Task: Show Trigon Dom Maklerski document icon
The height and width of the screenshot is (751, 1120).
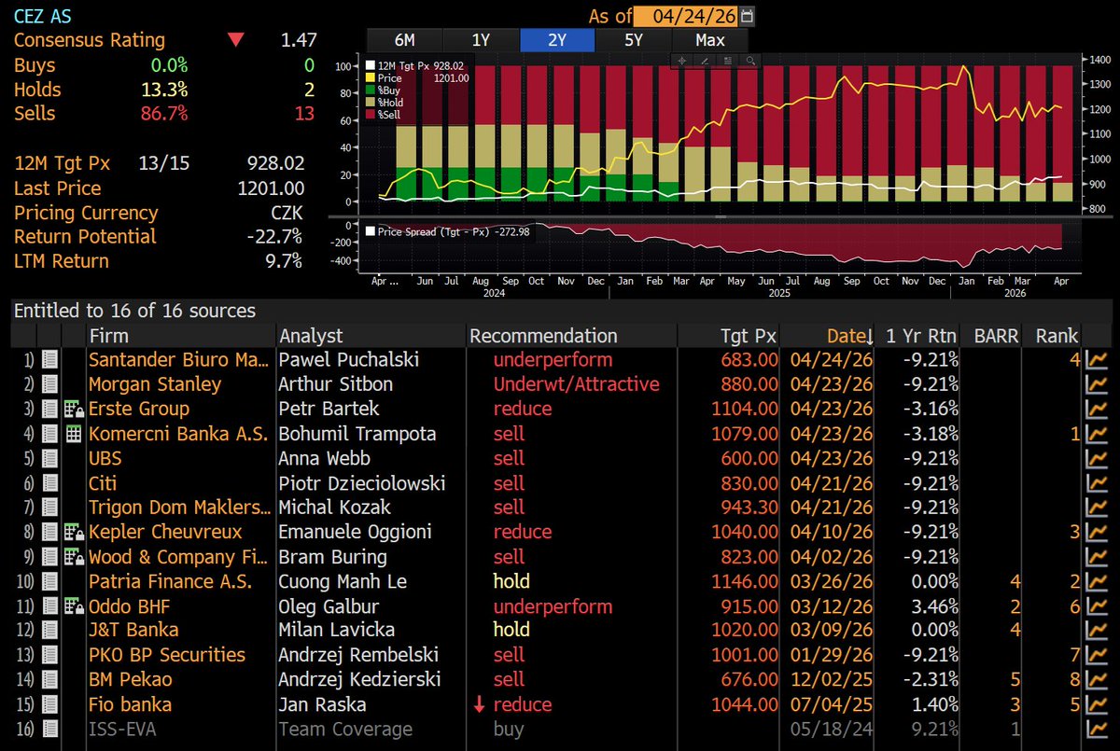Action: 50,508
